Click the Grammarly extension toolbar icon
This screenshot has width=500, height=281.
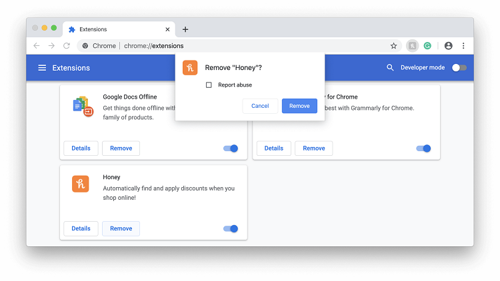(x=427, y=46)
